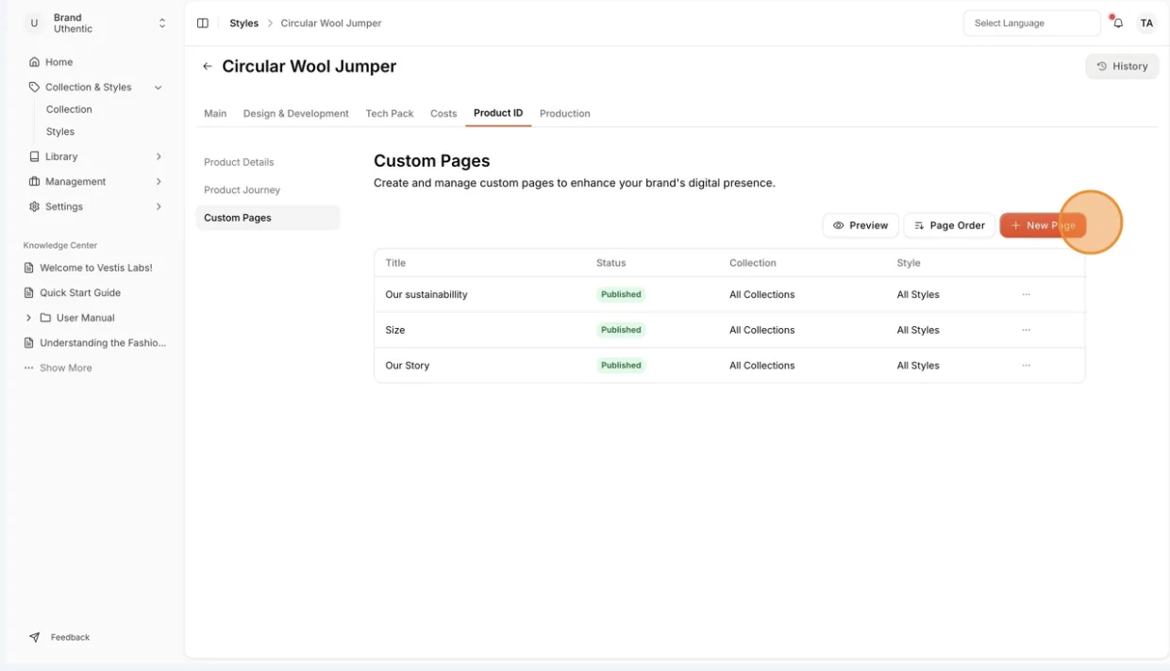Click Styles in the breadcrumb

243,24
